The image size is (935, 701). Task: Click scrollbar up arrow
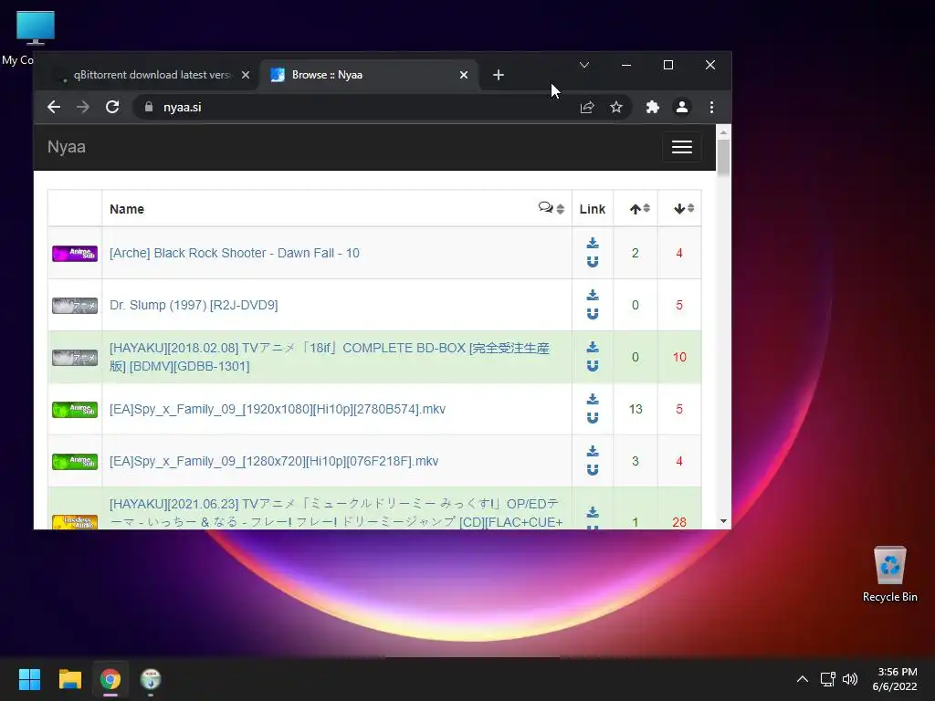pos(723,132)
